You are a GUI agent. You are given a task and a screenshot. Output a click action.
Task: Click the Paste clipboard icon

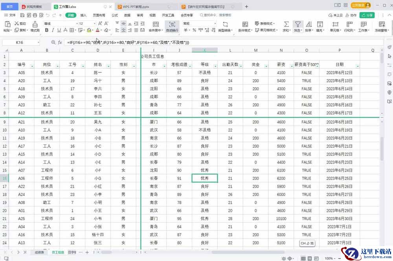point(7,24)
